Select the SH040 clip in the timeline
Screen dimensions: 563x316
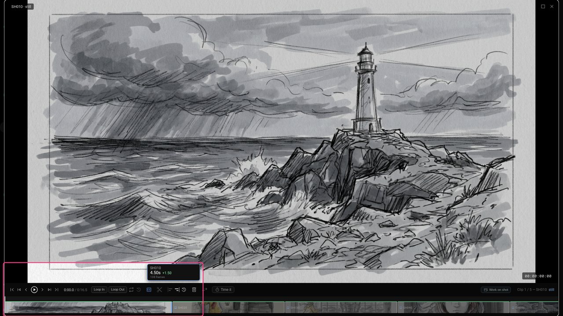coord(453,308)
